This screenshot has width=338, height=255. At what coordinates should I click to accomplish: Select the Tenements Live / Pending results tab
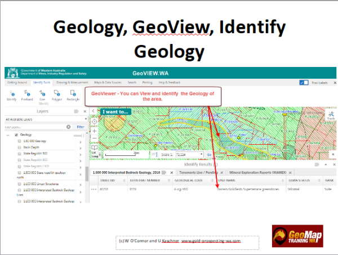click(198, 172)
